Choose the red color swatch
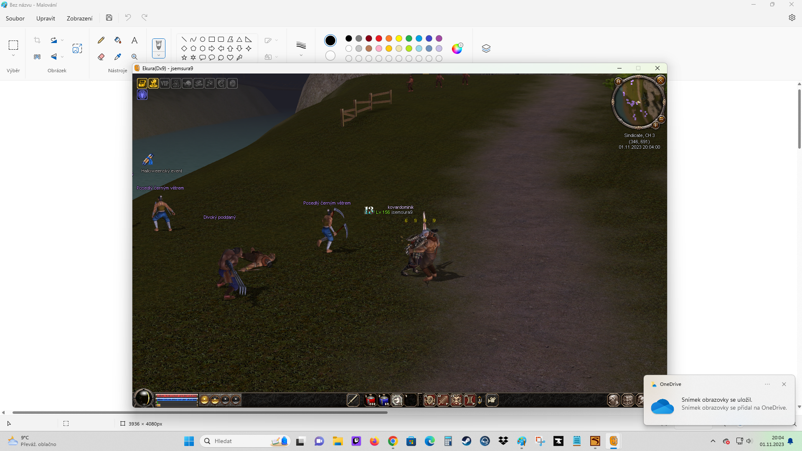This screenshot has width=802, height=451. 379,38
